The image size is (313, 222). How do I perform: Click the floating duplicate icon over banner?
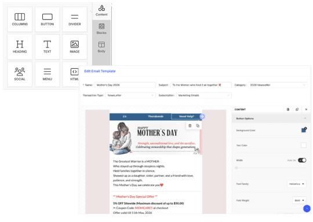pyautogui.click(x=198, y=125)
